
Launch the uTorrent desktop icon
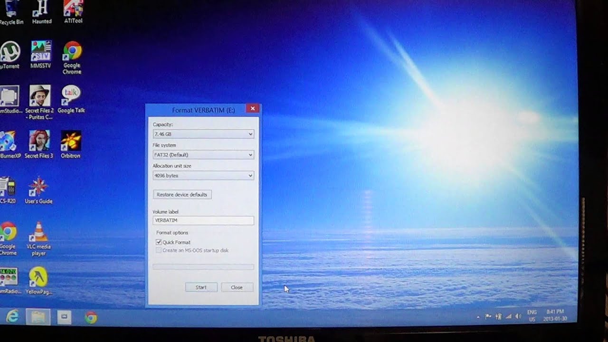(x=9, y=54)
